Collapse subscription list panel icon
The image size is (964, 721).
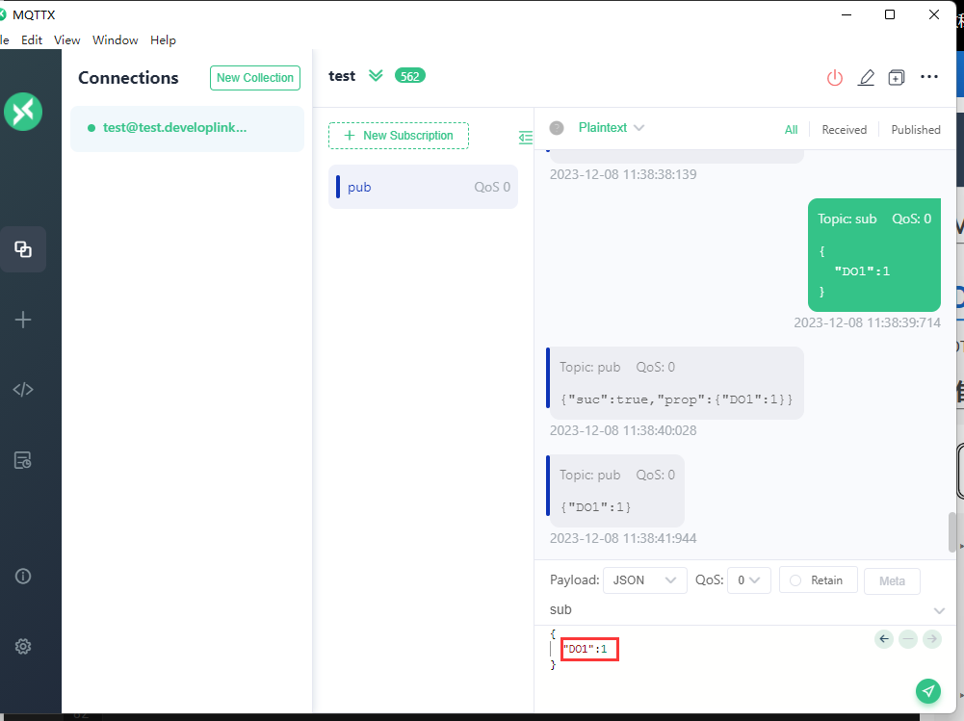click(x=525, y=137)
